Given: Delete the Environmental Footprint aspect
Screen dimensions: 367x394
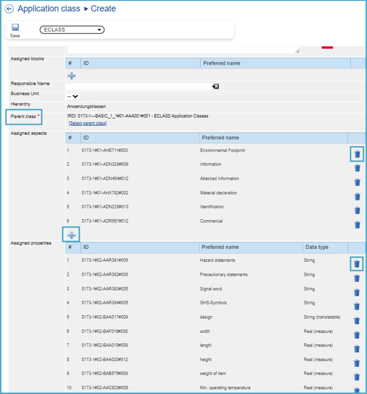Looking at the screenshot, I should click(x=357, y=154).
